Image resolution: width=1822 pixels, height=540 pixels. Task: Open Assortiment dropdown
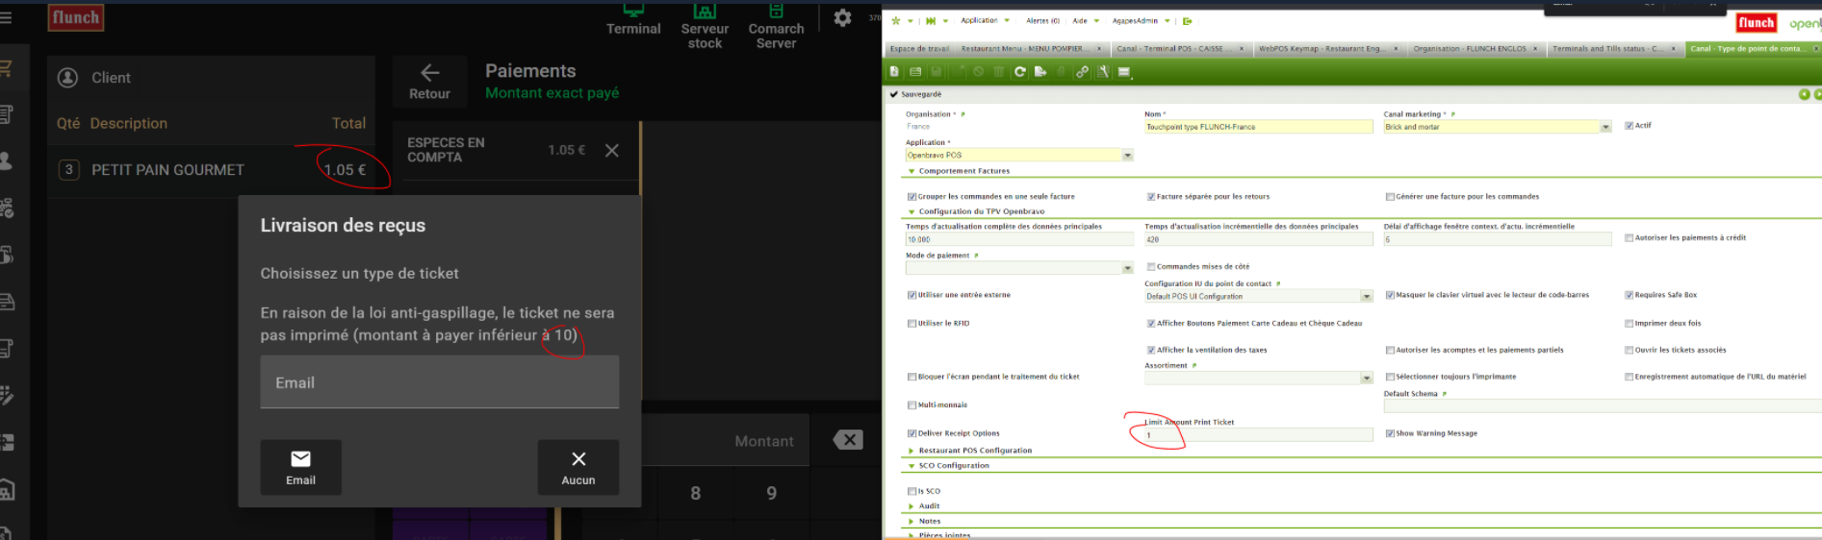1366,378
